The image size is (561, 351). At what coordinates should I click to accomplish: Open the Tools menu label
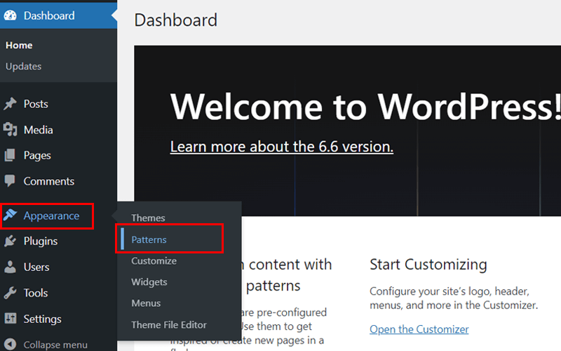pos(36,293)
